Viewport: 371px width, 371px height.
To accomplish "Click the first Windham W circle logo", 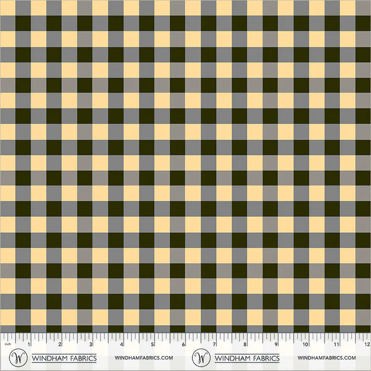I will [x=18, y=358].
